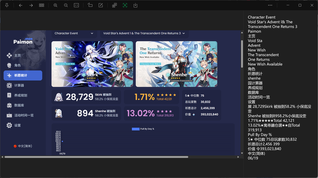Click OCR text line 'Character Event'
Screen dimensions: 318x178
261,17
